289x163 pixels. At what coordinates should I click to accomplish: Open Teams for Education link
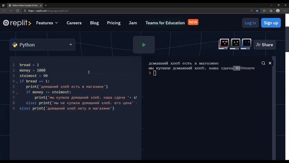[165, 23]
